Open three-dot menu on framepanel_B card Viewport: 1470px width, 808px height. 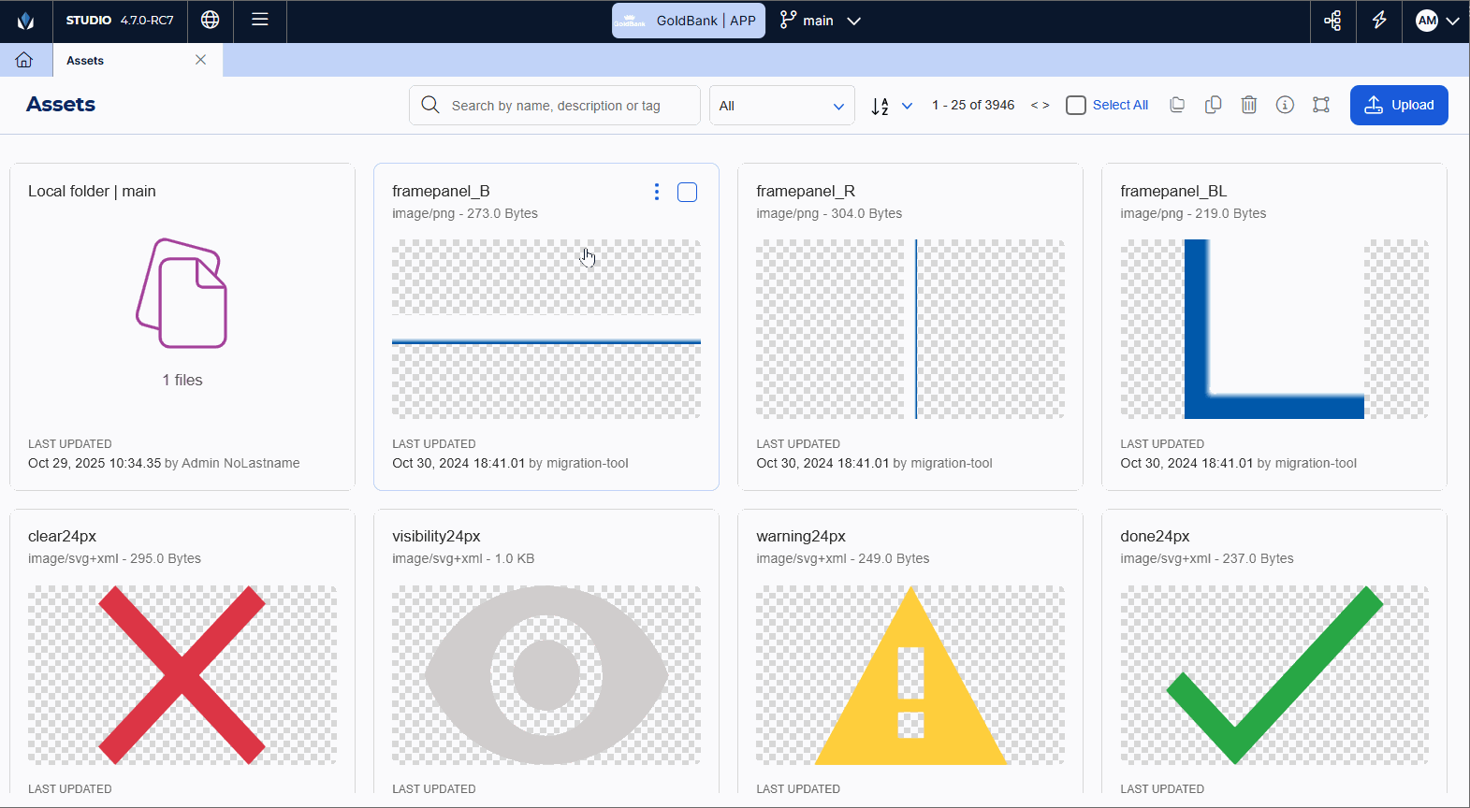pyautogui.click(x=657, y=192)
